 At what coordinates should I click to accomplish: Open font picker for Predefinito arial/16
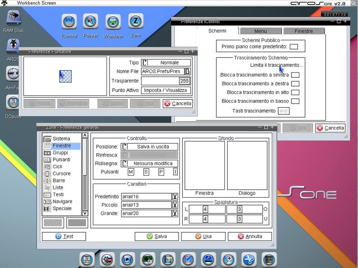click(175, 196)
